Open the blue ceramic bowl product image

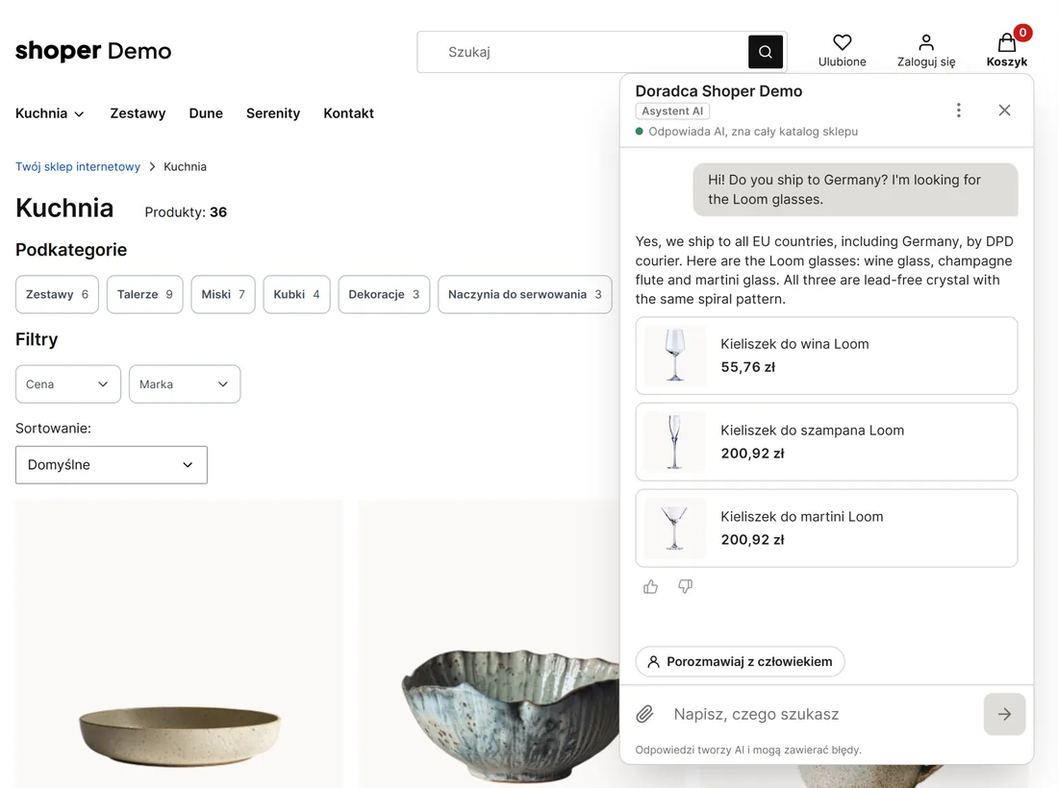coord(489,644)
